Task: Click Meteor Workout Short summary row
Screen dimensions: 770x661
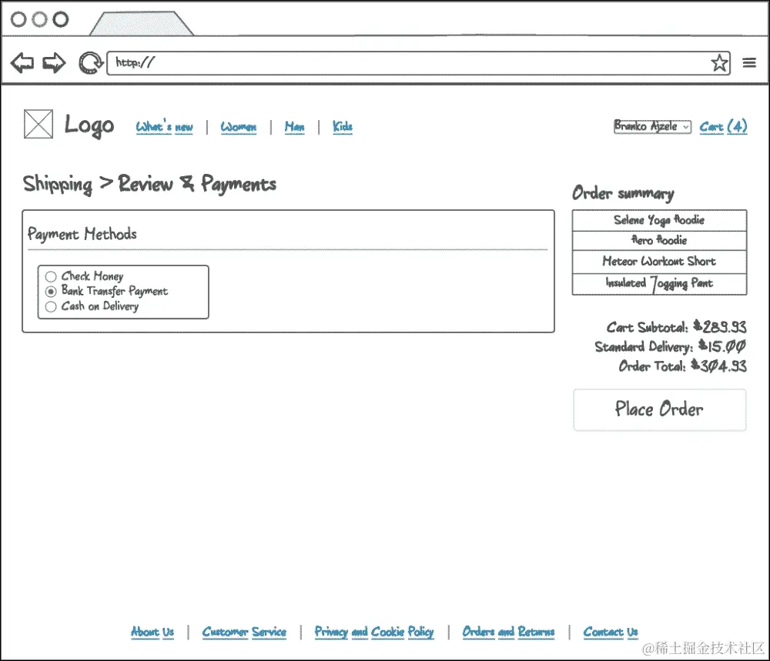Action: 660,262
